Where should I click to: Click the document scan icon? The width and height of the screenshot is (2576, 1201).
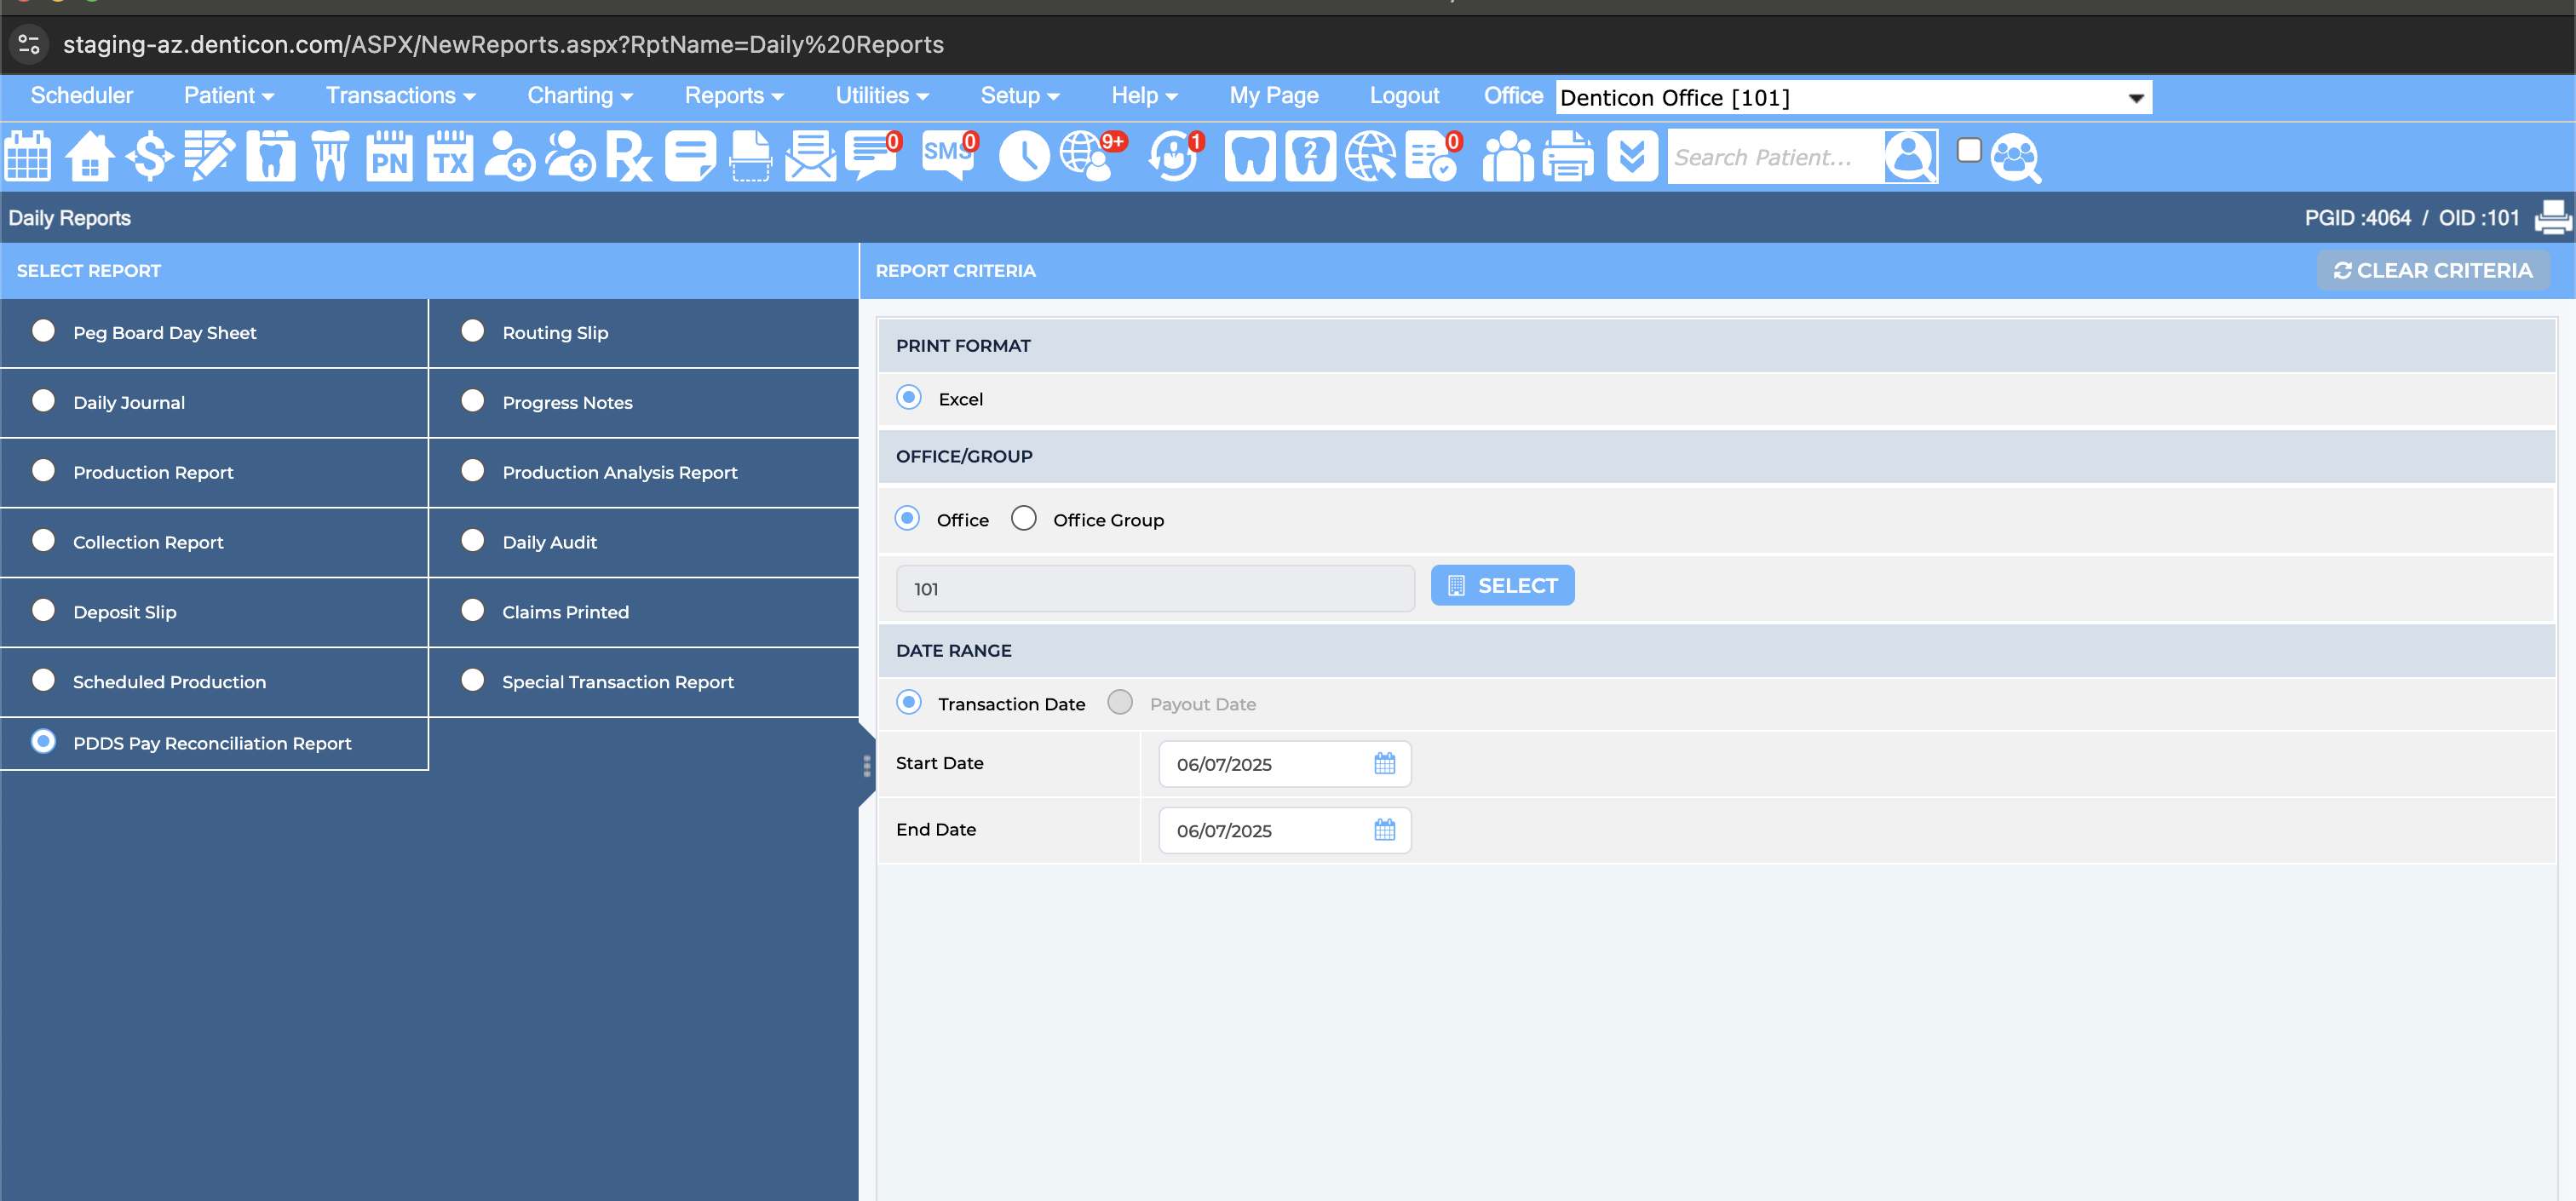[x=750, y=156]
